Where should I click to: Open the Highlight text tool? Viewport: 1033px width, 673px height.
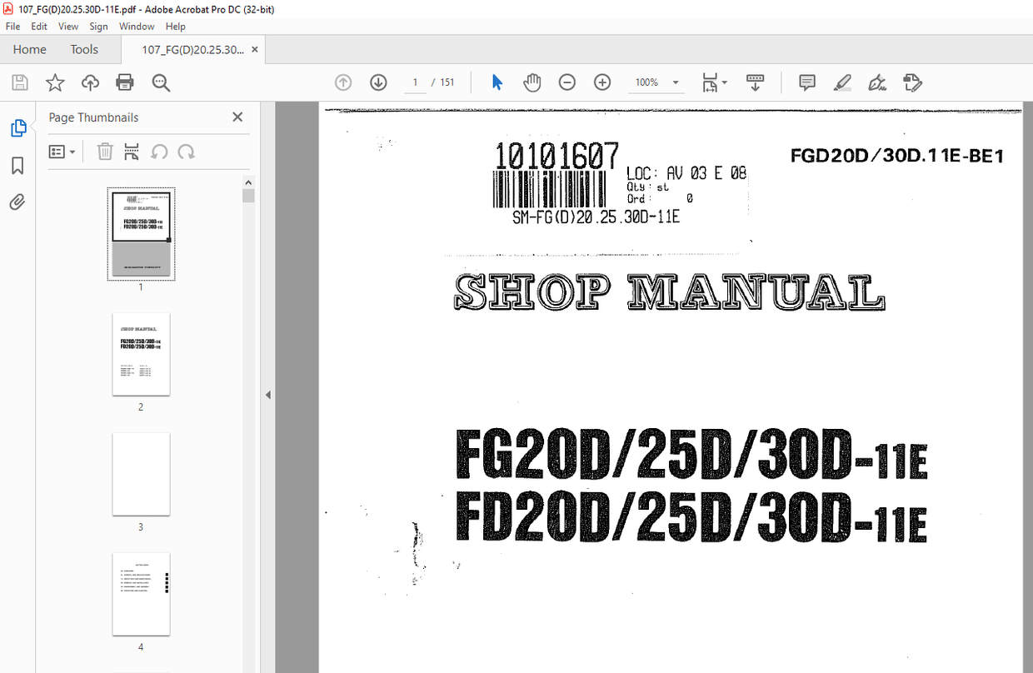(842, 82)
